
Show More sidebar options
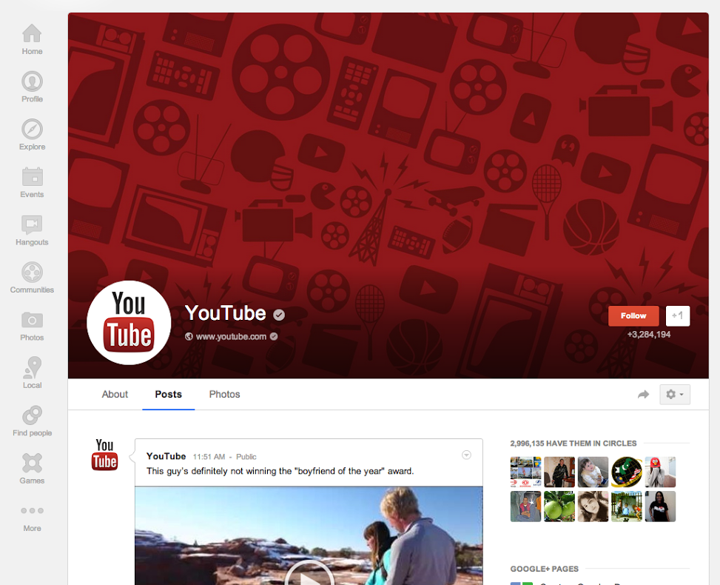[x=32, y=518]
